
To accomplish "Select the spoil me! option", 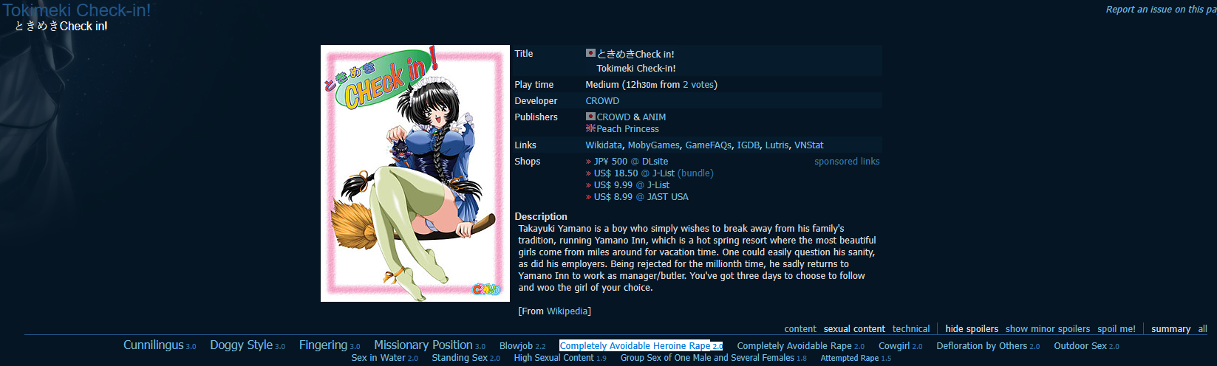I will click(x=1117, y=329).
